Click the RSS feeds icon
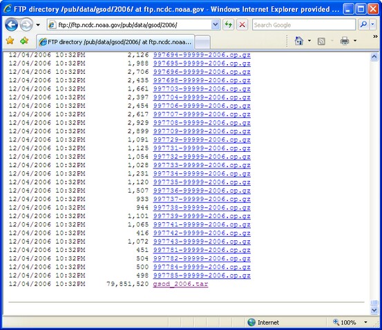Screen dimensions: 382x330 click(321, 41)
